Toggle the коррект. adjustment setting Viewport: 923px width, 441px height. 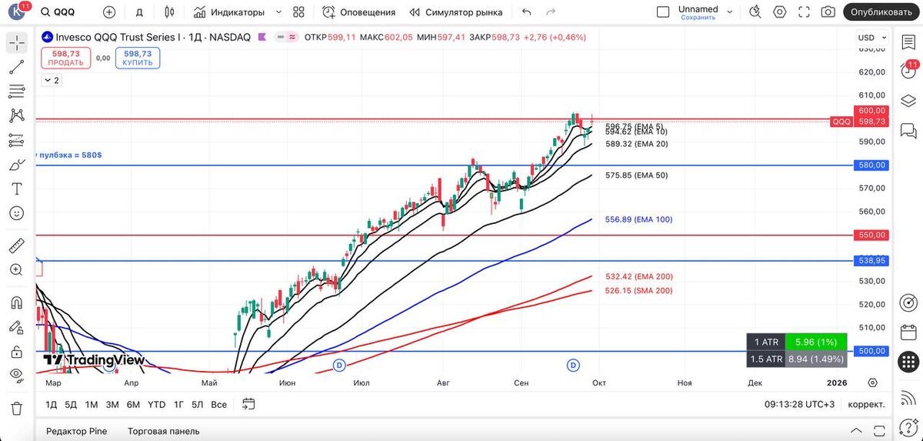tap(866, 404)
